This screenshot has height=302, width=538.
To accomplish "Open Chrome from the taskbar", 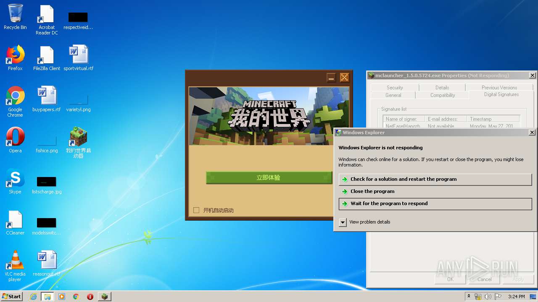I will coord(76,297).
